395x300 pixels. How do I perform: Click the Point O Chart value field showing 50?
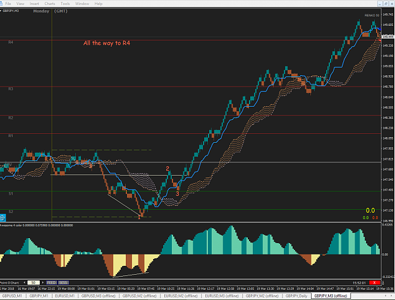(33, 283)
